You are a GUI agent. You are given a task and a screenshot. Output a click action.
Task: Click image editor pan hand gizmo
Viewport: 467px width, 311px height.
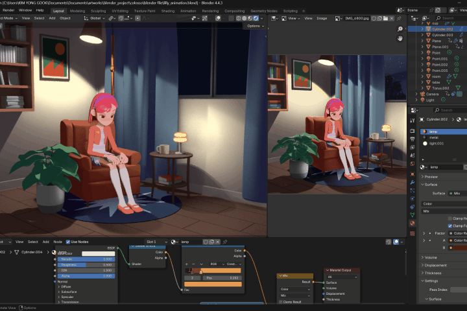pos(400,38)
